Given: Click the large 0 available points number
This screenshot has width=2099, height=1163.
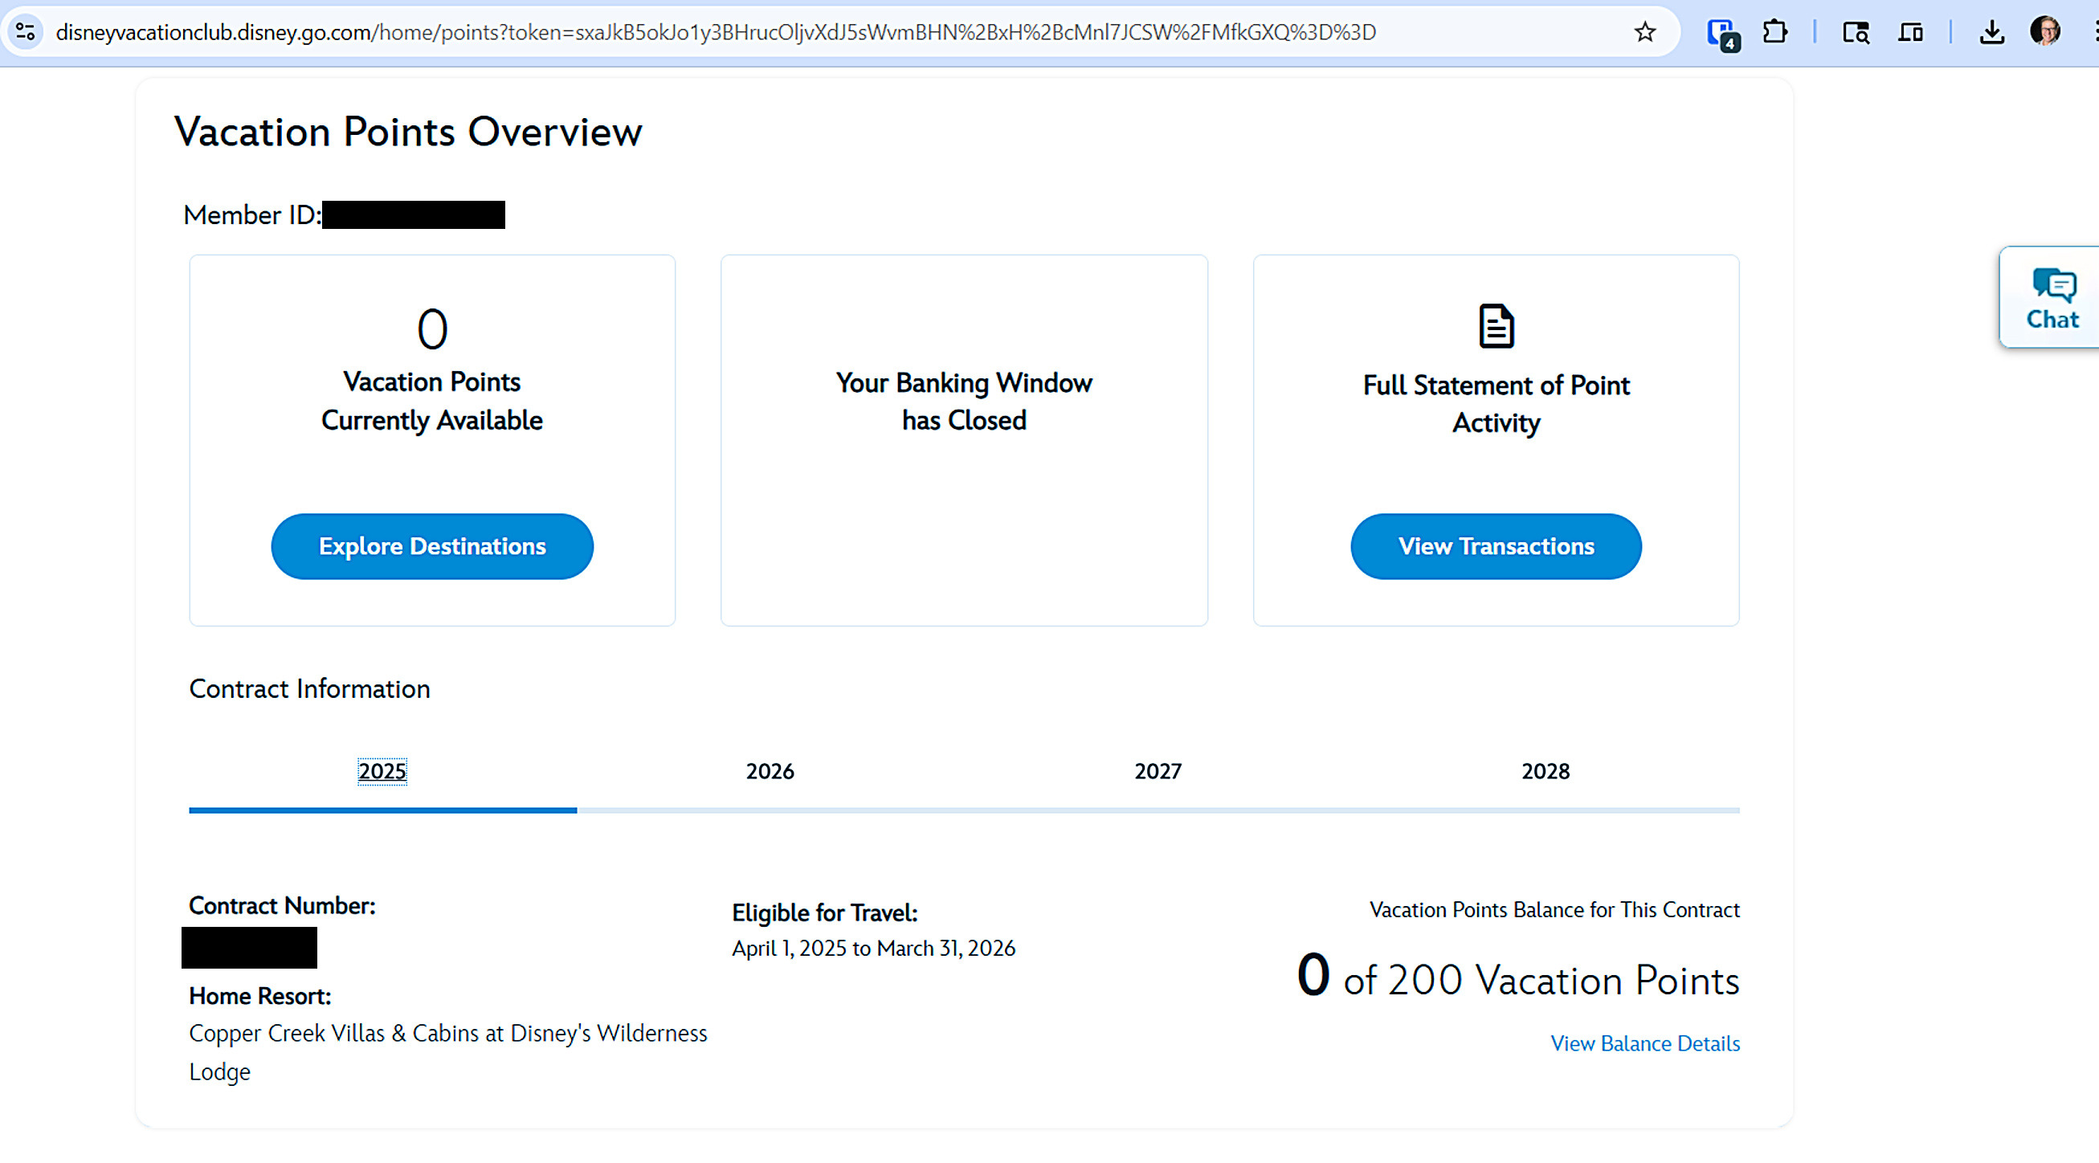Looking at the screenshot, I should click(x=432, y=329).
